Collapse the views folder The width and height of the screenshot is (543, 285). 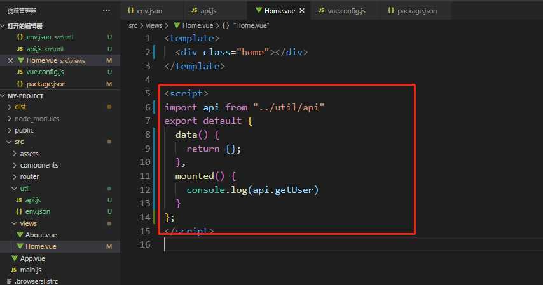point(60,223)
